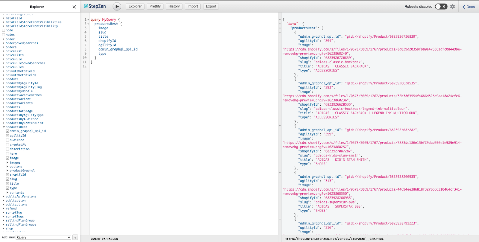Open the Query Variables panel
The height and width of the screenshot is (242, 479).
tap(104, 239)
